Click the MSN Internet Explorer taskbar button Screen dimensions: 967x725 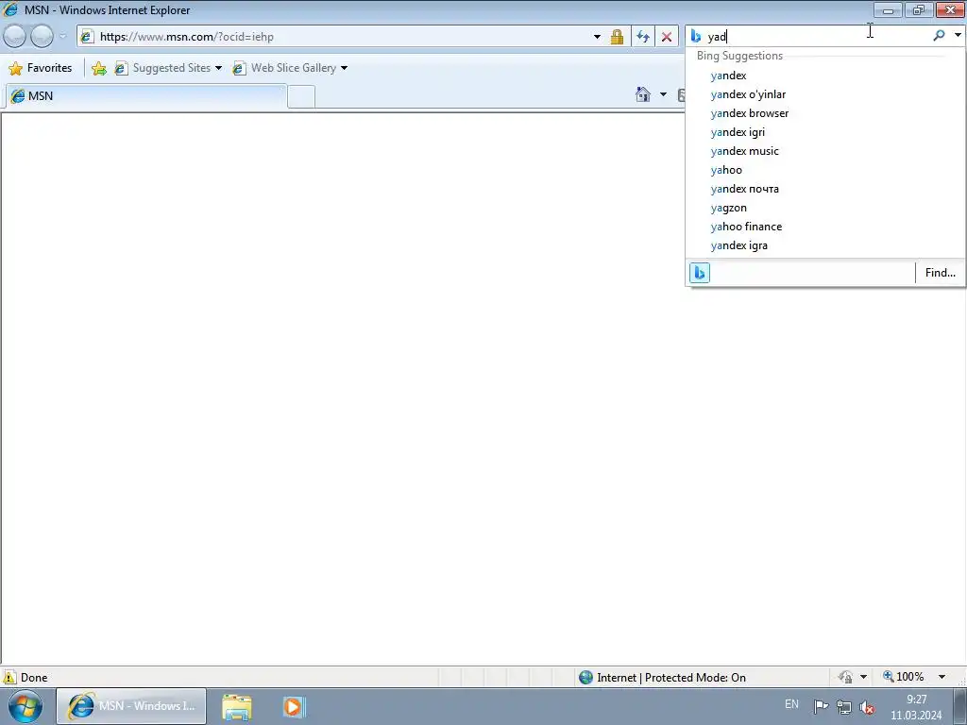click(131, 706)
